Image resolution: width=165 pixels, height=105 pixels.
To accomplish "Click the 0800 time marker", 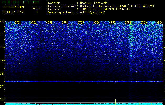I will pyautogui.click(x=159, y=23).
